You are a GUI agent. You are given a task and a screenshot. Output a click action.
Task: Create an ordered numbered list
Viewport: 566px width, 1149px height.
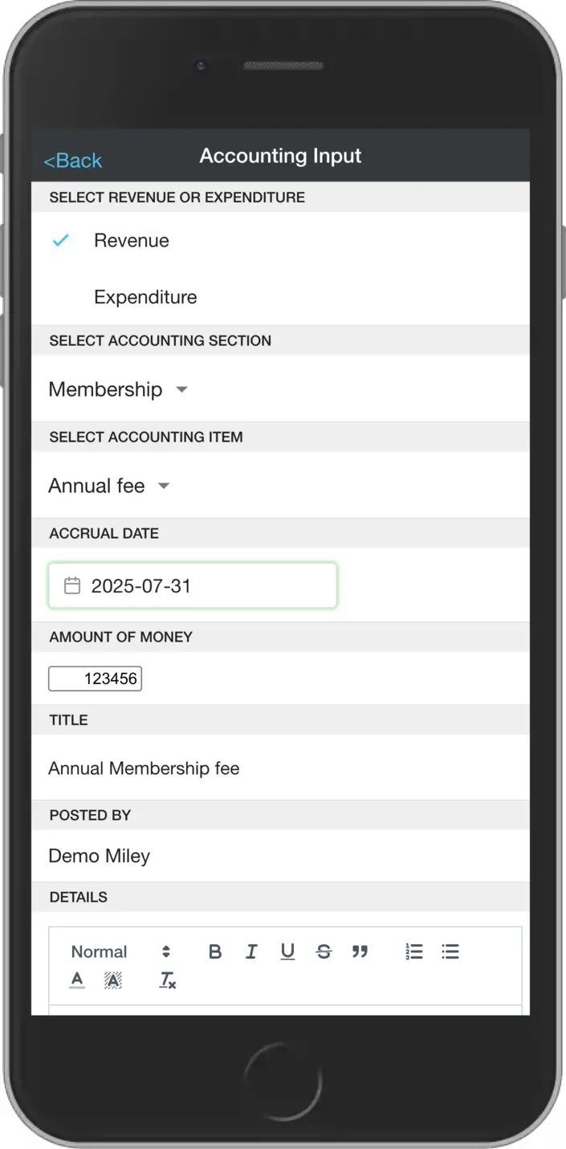[414, 951]
